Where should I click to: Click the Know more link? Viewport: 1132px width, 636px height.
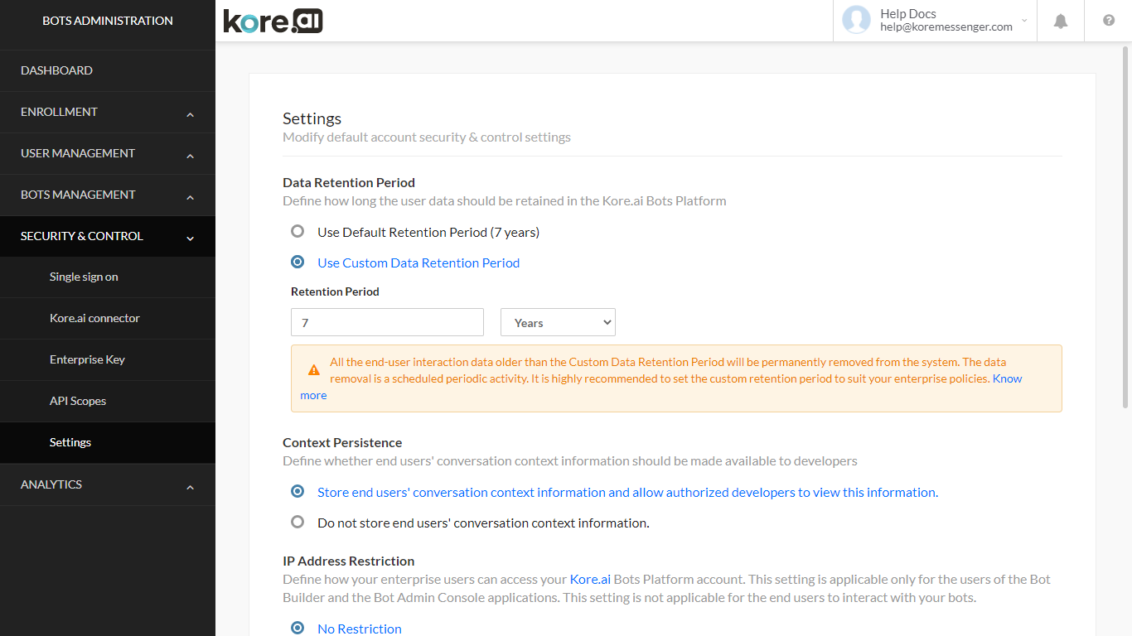[1007, 378]
